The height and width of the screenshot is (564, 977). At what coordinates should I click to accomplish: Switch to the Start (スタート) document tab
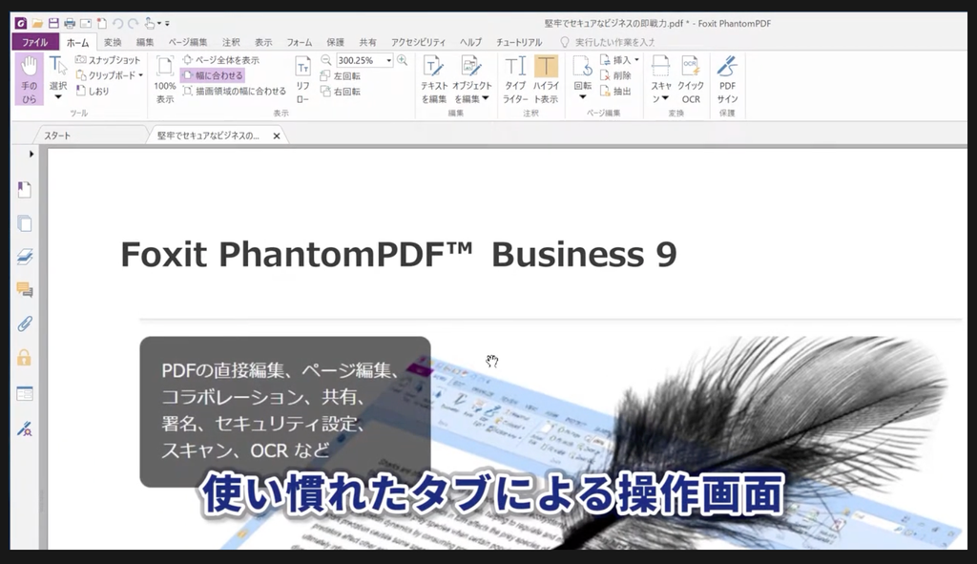[57, 136]
